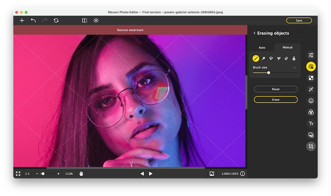This screenshot has width=331, height=196.
Task: Go to the previous image
Action: click(142, 174)
